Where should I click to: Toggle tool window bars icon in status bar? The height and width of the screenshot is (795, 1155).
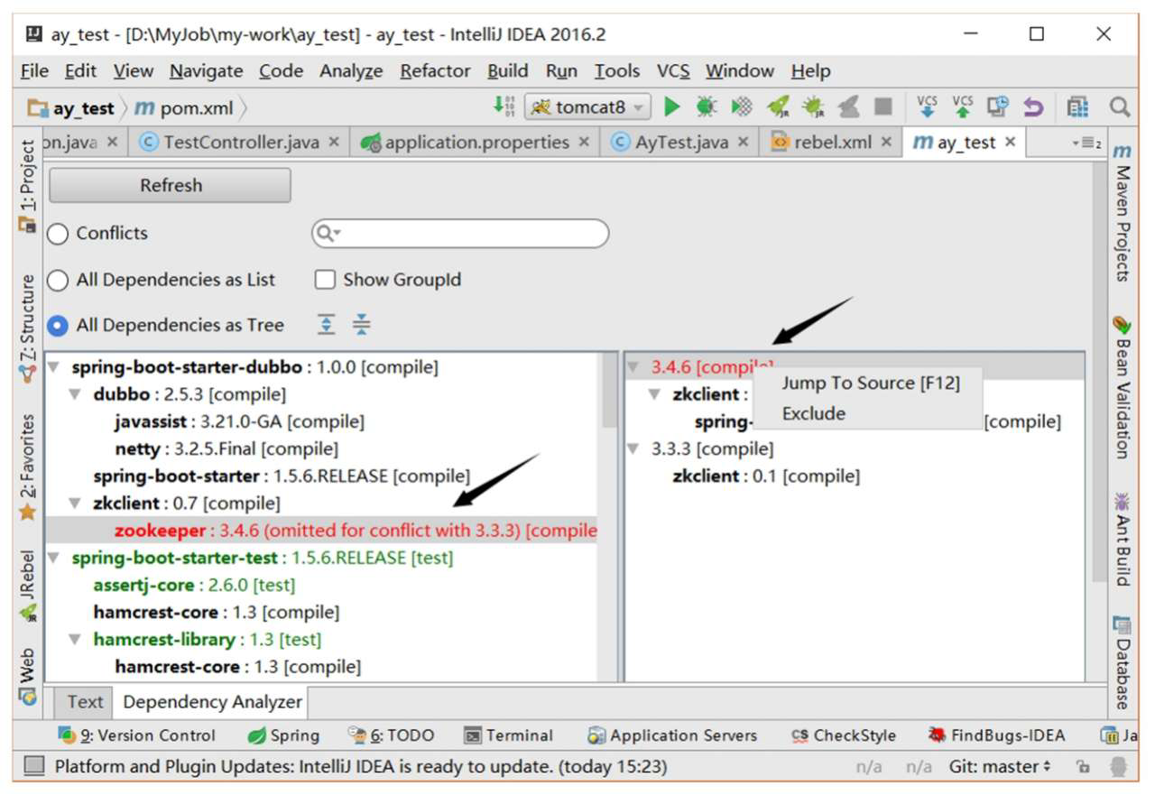point(33,767)
